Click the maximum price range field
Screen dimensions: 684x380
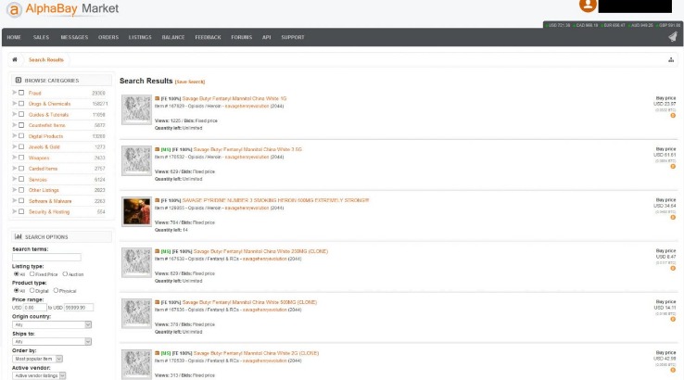pos(79,308)
